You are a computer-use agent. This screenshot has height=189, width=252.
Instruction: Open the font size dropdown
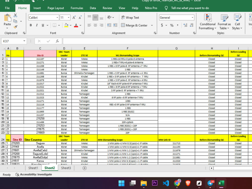pyautogui.click(x=69, y=18)
